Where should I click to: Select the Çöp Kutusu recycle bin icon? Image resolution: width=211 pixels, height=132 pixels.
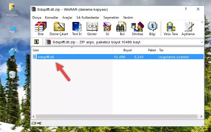tap(12, 77)
